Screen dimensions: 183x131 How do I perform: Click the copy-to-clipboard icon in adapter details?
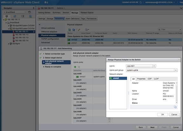[x=175, y=107]
